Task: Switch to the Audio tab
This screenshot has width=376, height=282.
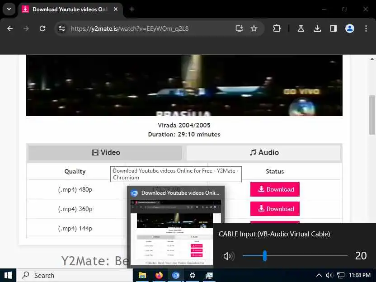Action: 263,152
